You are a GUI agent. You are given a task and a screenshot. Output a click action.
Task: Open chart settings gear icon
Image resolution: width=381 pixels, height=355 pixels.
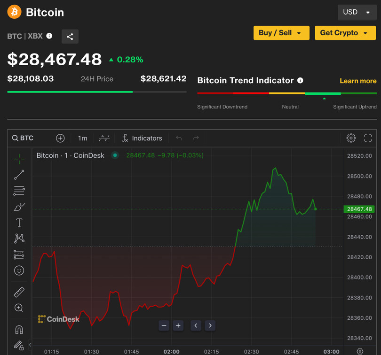tap(351, 138)
